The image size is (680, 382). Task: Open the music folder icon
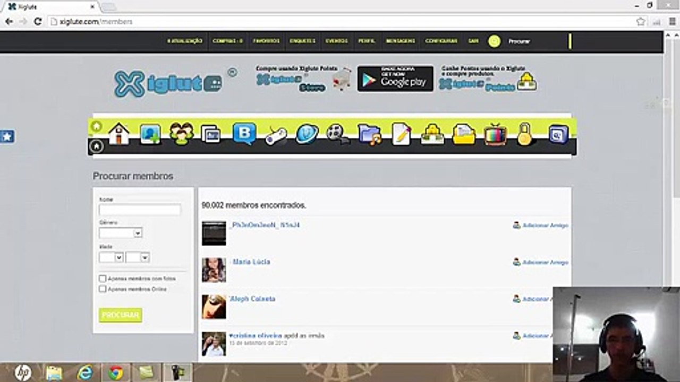click(370, 134)
